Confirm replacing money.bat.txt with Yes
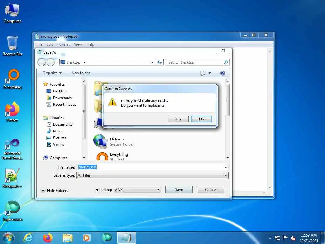 pyautogui.click(x=178, y=119)
